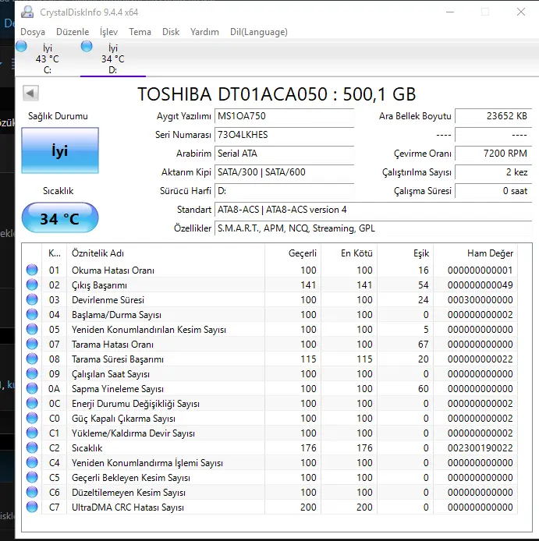Viewport: 539px width, 541px height.
Task: Click the ATA8-ACS standard field
Action: tap(373, 210)
